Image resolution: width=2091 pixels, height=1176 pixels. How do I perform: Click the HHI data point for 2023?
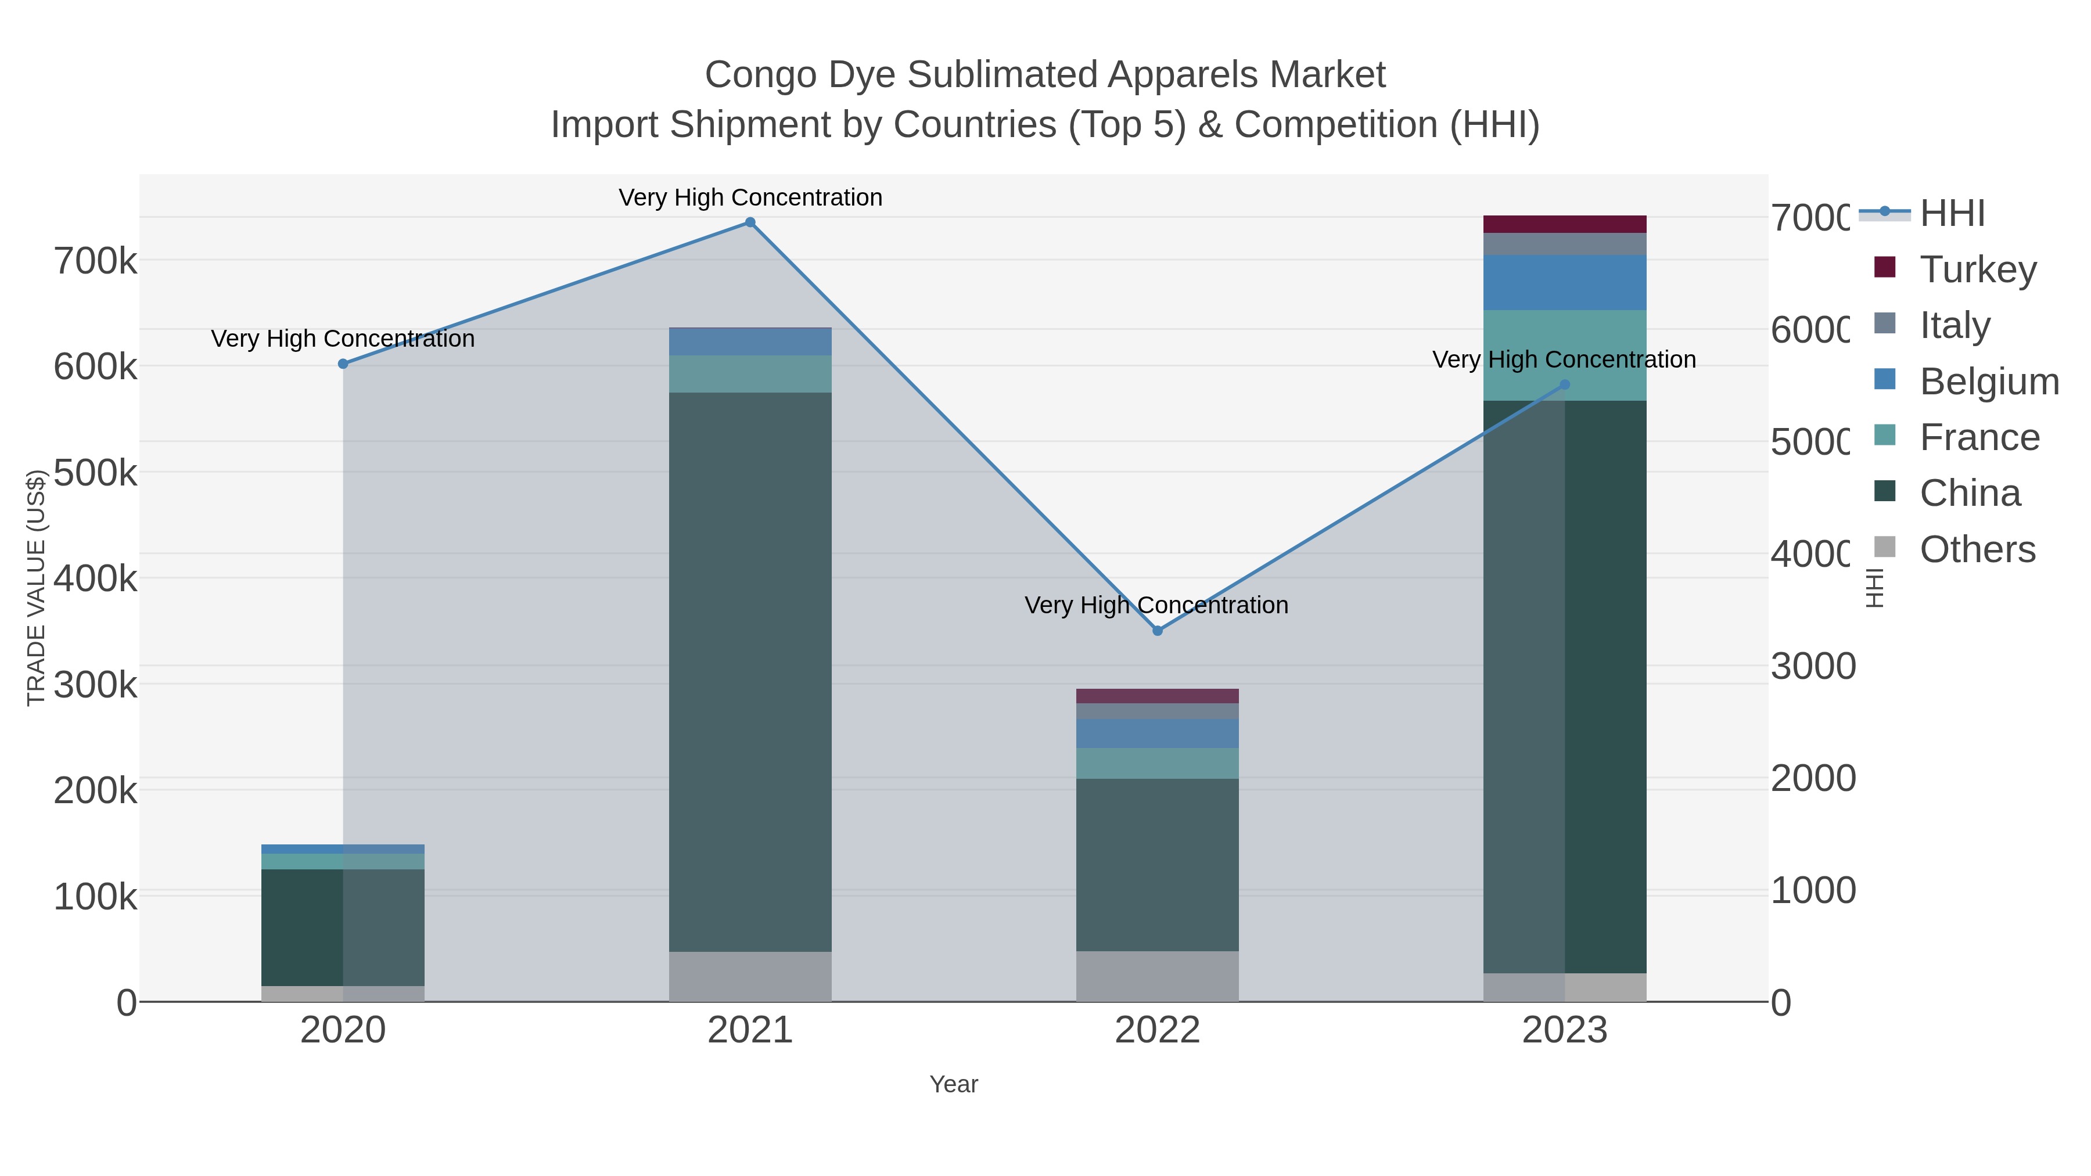pyautogui.click(x=1565, y=384)
